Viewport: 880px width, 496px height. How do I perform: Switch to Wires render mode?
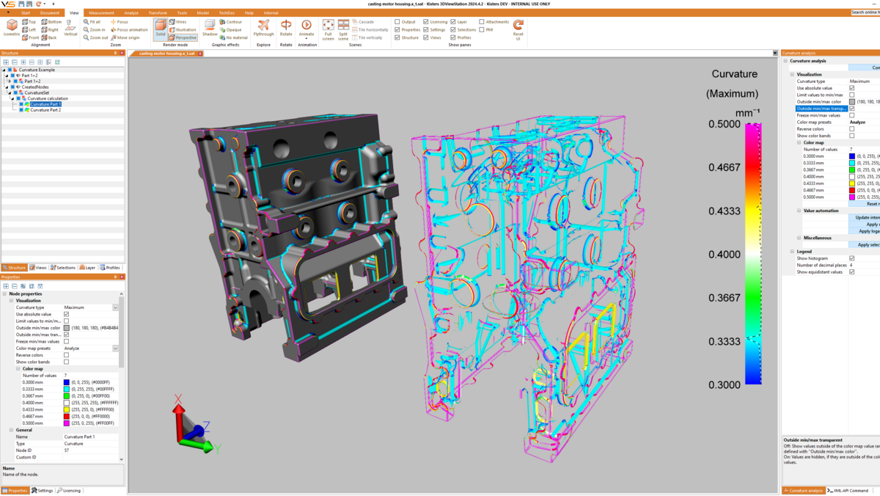178,22
